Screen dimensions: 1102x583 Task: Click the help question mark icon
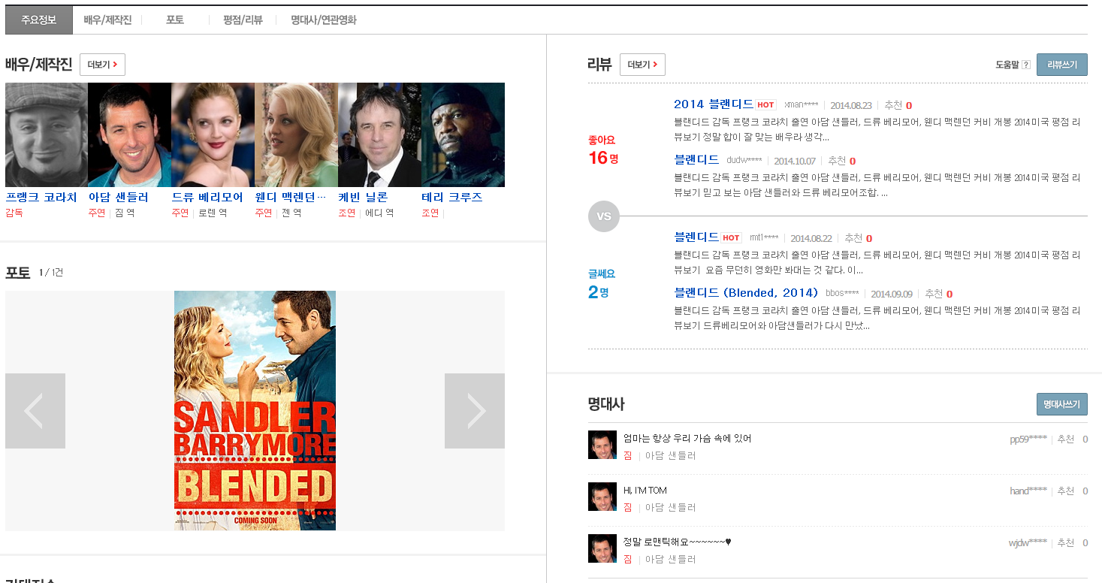click(1026, 65)
